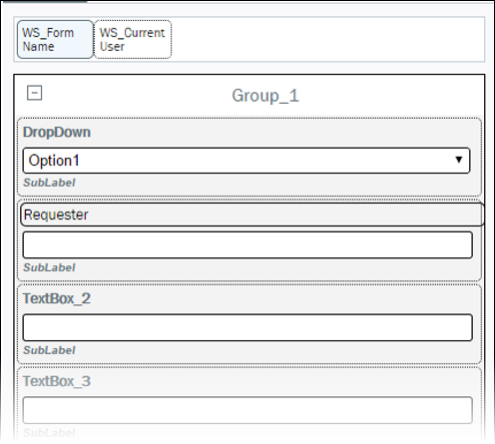The width and height of the screenshot is (495, 444).
Task: Select the TextBox_2 label
Action: 57,298
